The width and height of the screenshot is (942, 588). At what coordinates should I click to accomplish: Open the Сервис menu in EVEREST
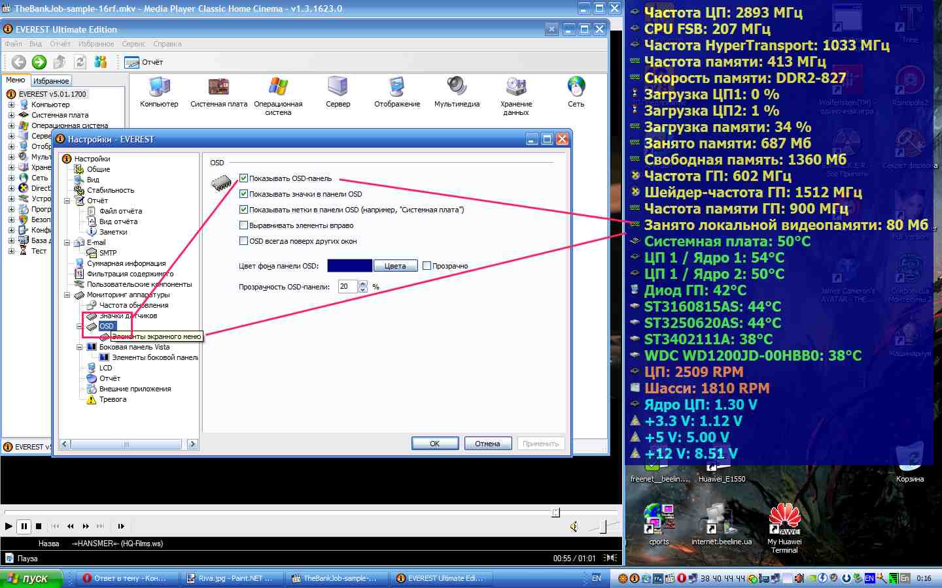tap(133, 44)
